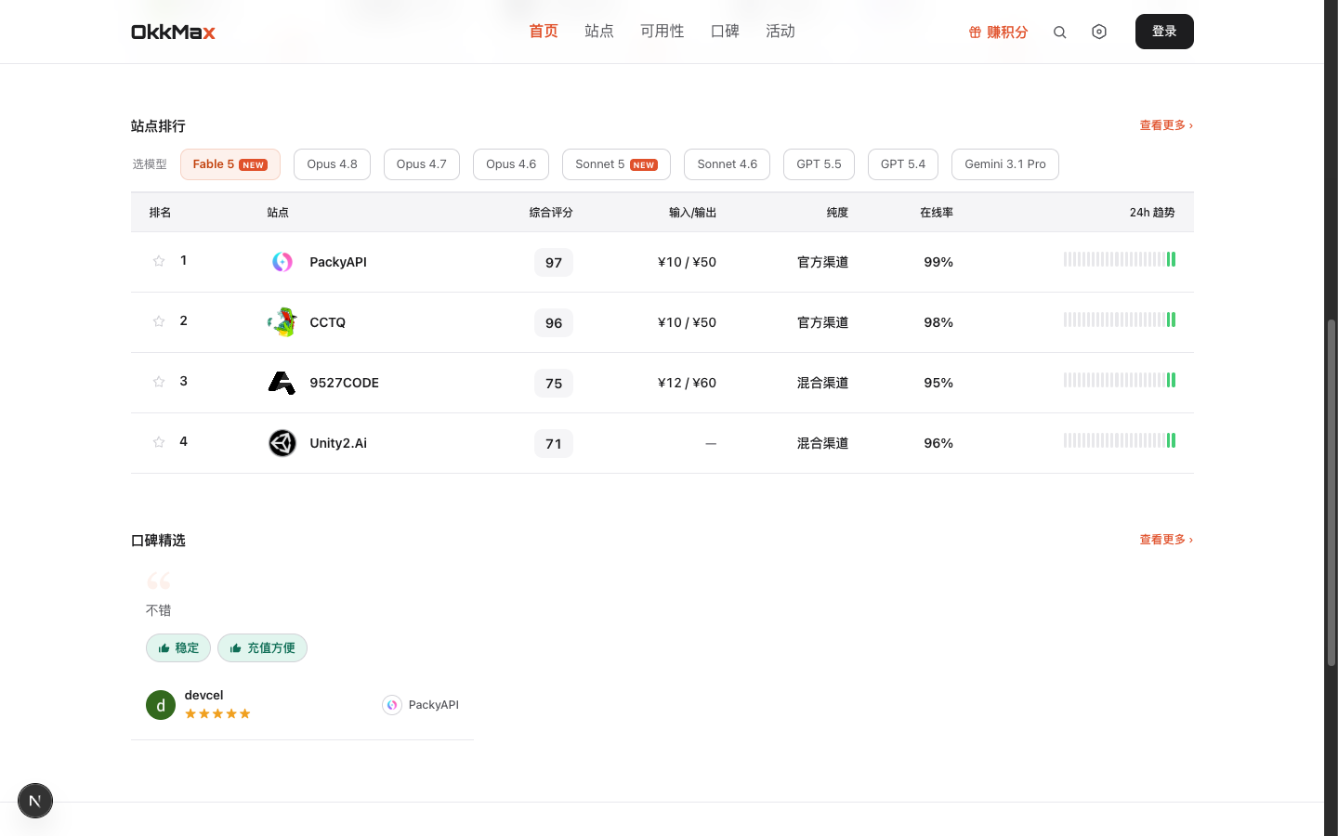Open the 活动 nav tab
This screenshot has height=836, width=1338.
coord(780,32)
